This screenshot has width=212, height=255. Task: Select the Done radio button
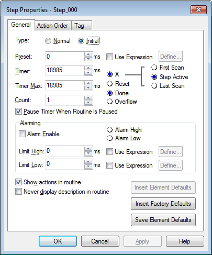(x=109, y=93)
